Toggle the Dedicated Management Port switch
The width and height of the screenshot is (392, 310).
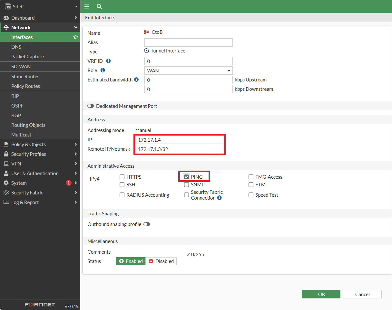[91, 106]
